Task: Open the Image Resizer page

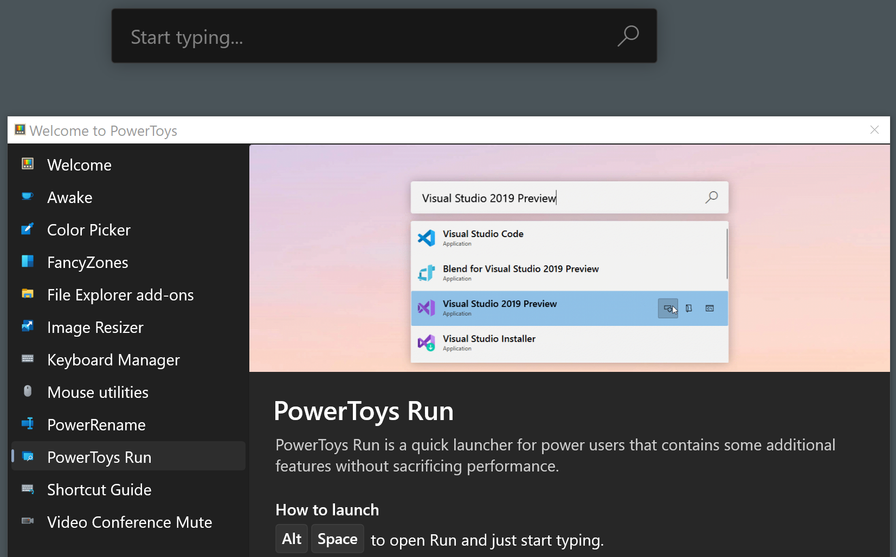Action: 128,327
